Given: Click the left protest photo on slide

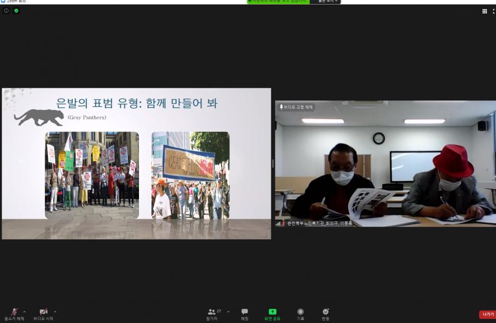Looking at the screenshot, I should pos(92,175).
